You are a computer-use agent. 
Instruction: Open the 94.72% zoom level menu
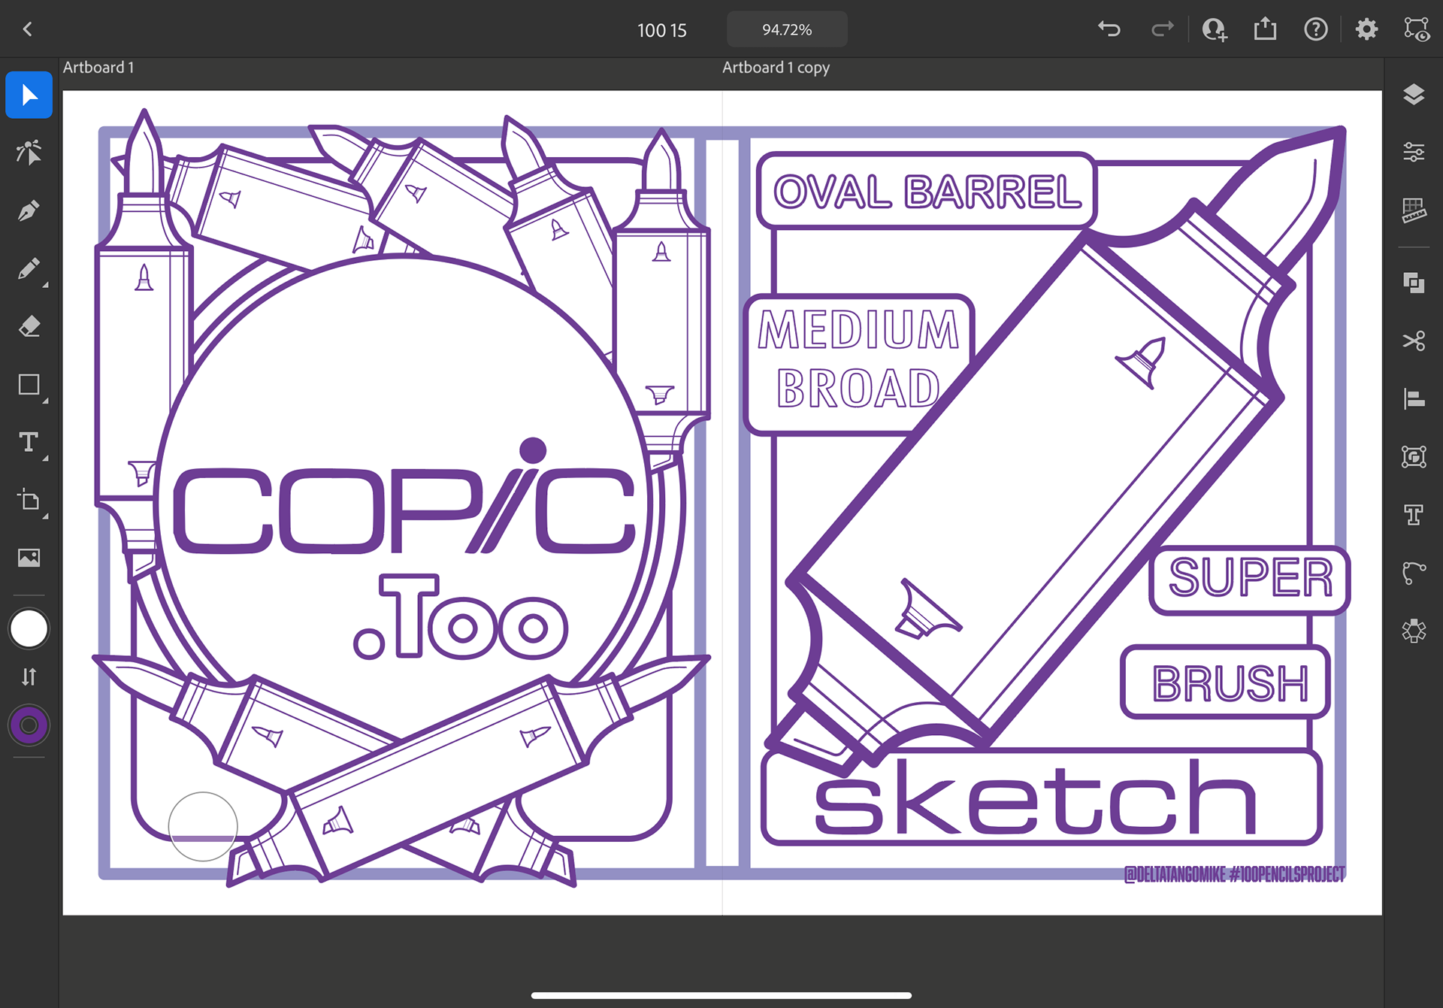(787, 29)
